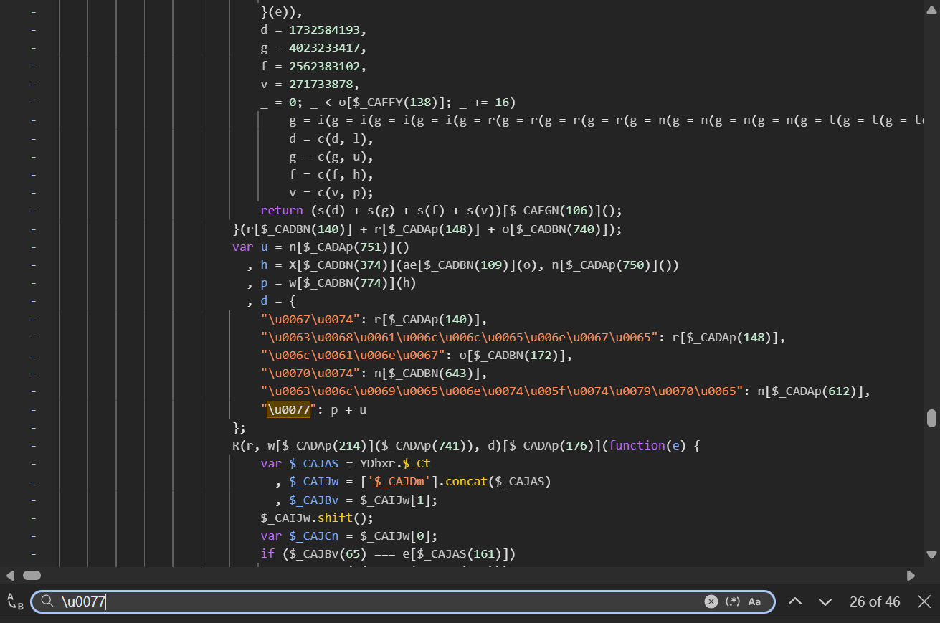Click the vertical scrollbar thumb
The image size is (940, 623).
(931, 418)
